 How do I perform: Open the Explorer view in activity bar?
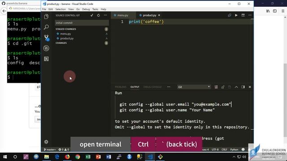click(46, 17)
